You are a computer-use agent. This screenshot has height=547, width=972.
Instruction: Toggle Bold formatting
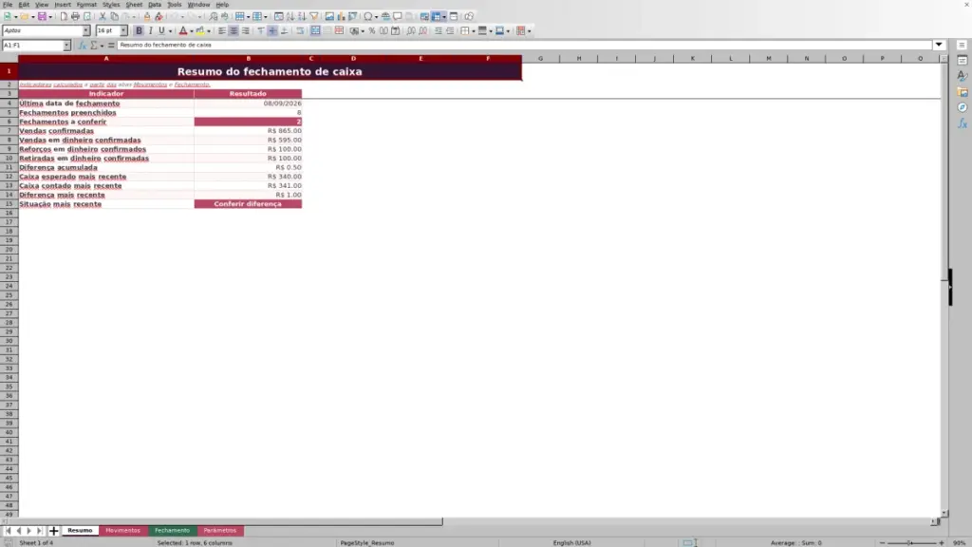[139, 31]
